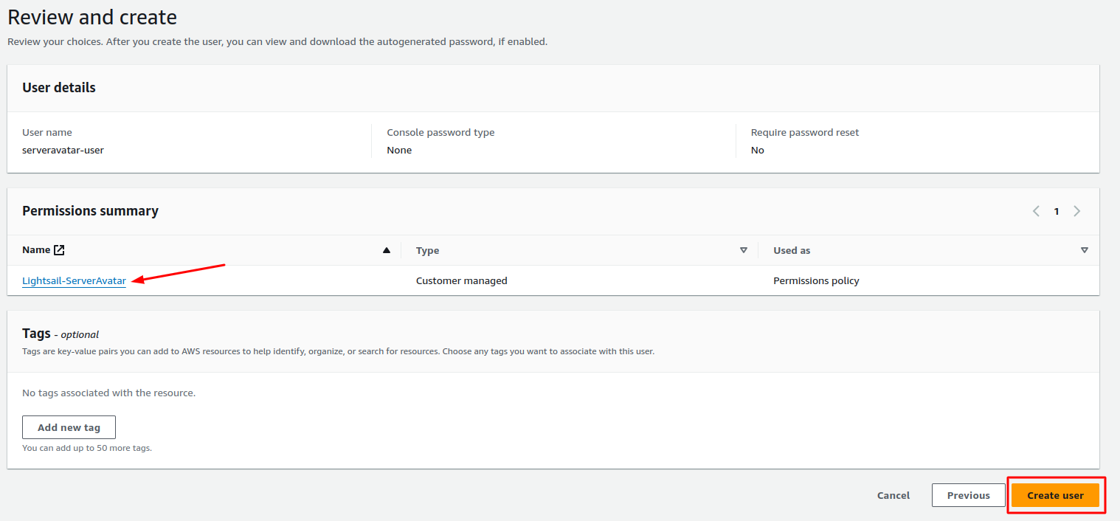Viewport: 1120px width, 521px height.
Task: Open the Type column filter triangle
Action: (744, 250)
